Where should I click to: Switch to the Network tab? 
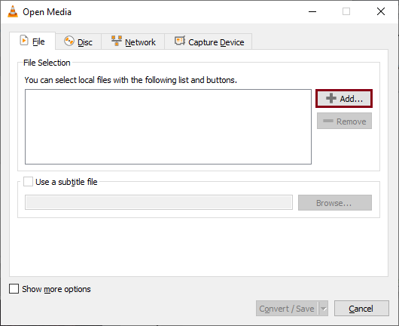pyautogui.click(x=133, y=42)
